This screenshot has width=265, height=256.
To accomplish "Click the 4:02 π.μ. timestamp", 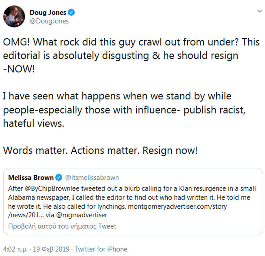I will pos(16,249).
